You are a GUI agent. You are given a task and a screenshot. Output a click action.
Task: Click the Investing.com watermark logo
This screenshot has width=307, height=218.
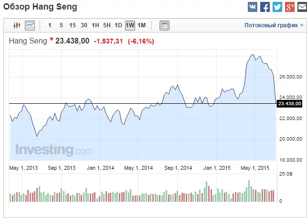pyautogui.click(x=54, y=150)
